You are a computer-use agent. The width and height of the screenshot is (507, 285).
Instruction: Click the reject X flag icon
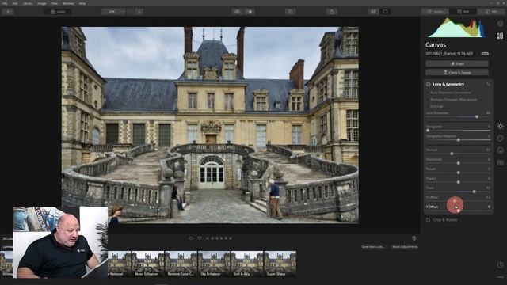208,238
